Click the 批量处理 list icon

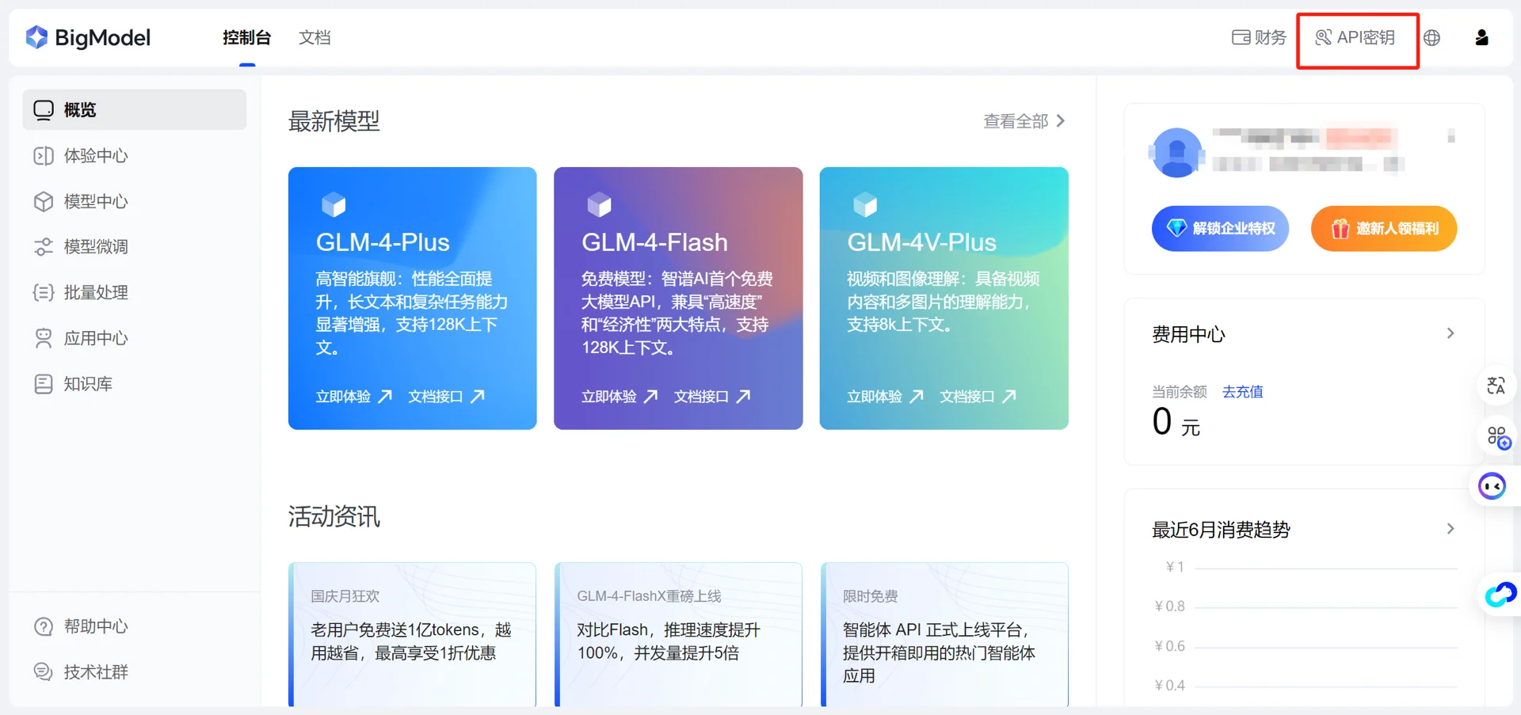click(x=44, y=293)
